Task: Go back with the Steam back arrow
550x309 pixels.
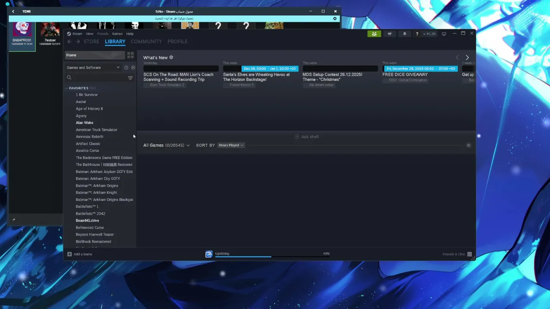Action: point(69,42)
